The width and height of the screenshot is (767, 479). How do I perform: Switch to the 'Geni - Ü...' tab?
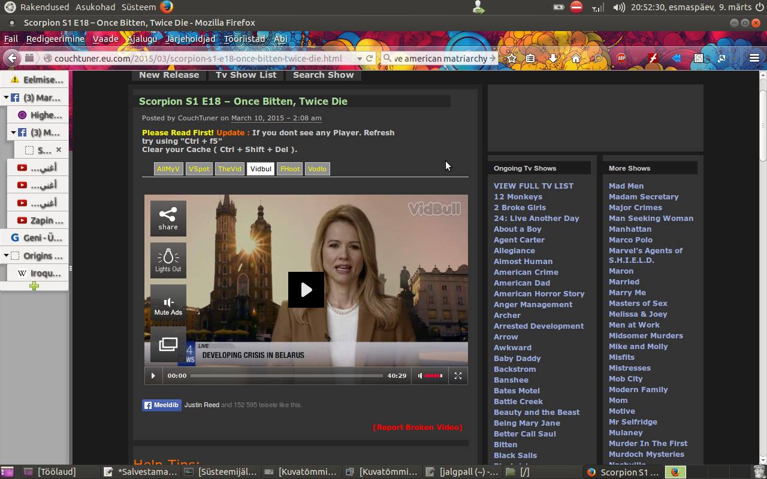pyautogui.click(x=35, y=238)
